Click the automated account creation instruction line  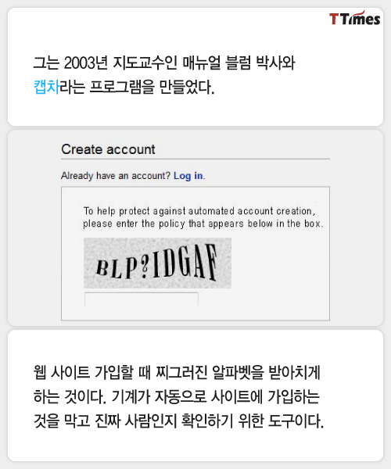pyautogui.click(x=199, y=211)
